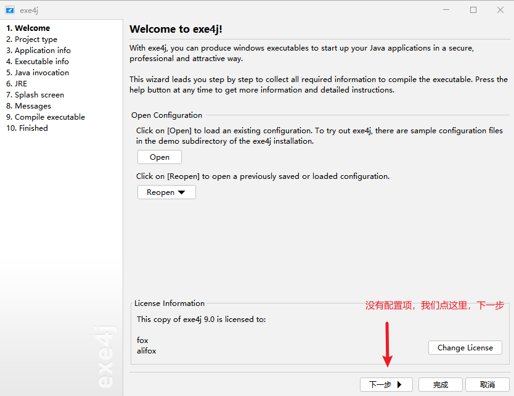Minimize the exe4j window

446,10
